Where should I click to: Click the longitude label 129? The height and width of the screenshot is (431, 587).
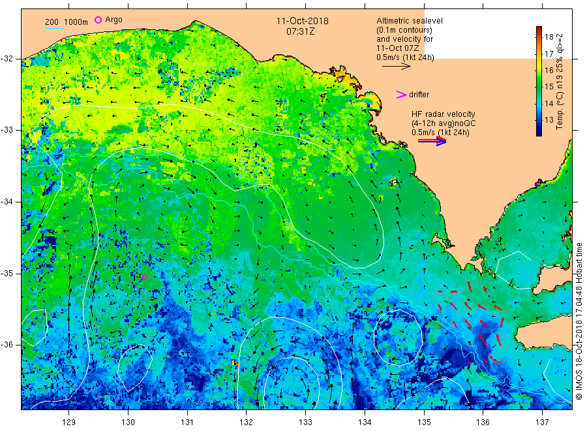pyautogui.click(x=69, y=423)
